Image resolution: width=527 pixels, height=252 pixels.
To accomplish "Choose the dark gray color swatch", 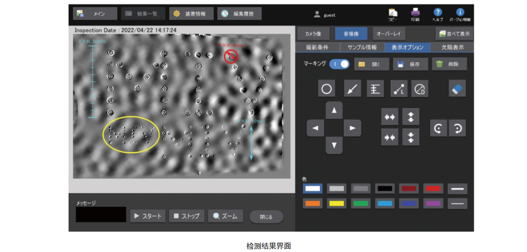I will [x=361, y=188].
